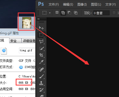Click the 668 KB disk usage value
Screen dimensions: 119x97
(23, 89)
